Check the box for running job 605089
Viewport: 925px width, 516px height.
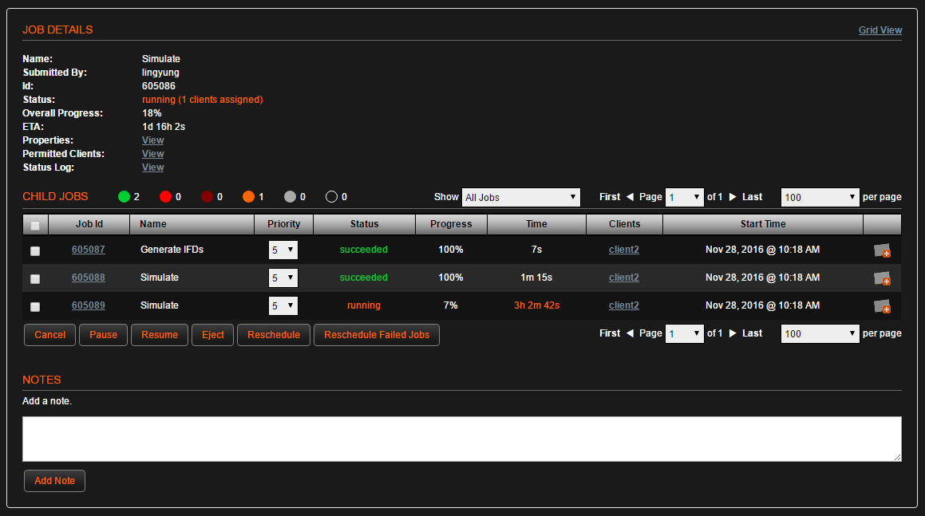[x=35, y=306]
